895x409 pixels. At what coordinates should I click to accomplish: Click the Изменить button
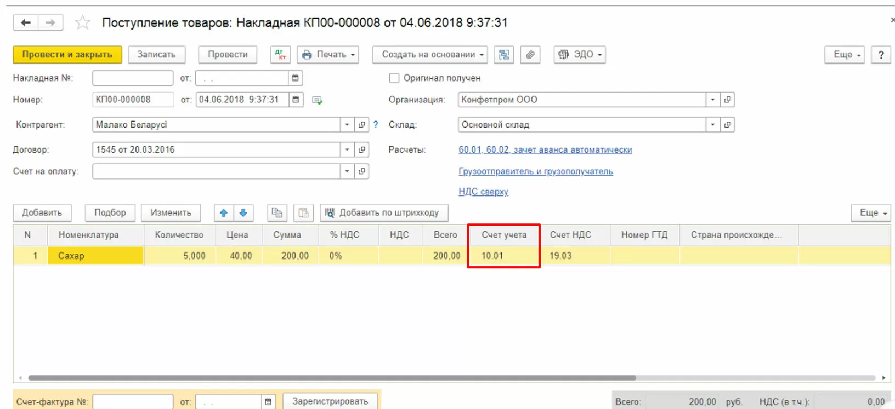(171, 213)
